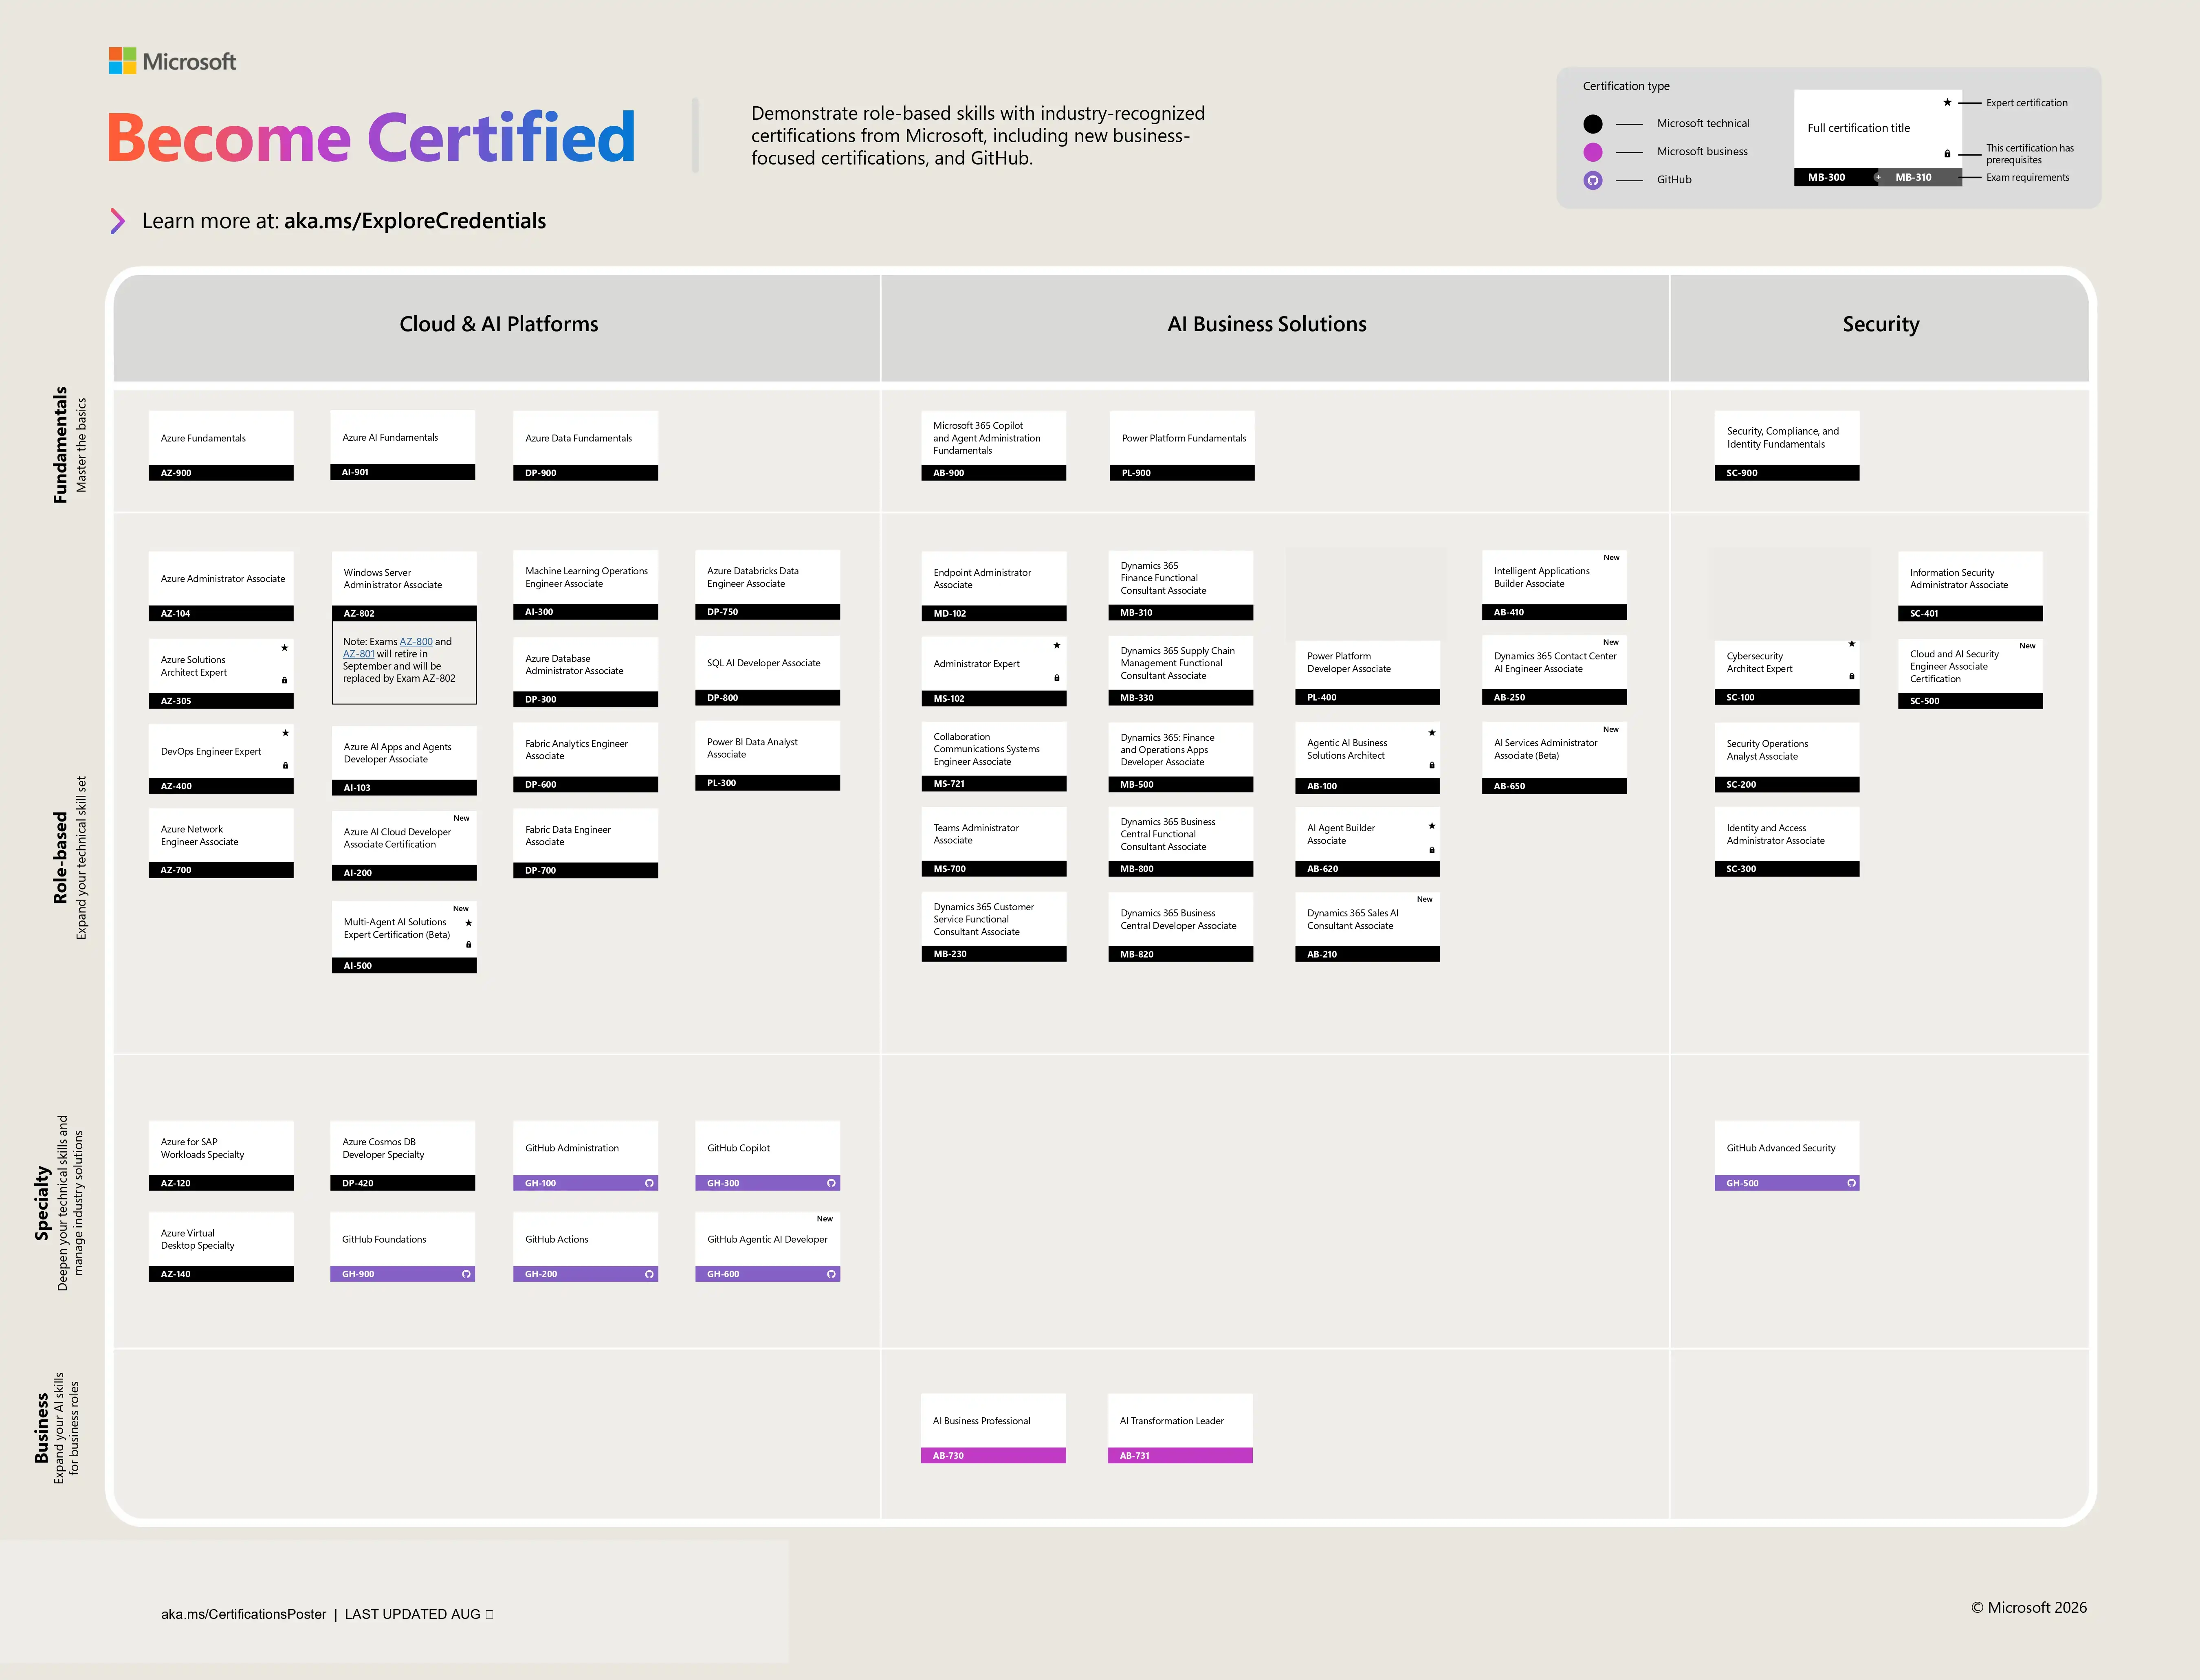Click the GitHub icon on the GH-100 bar
Image resolution: width=2200 pixels, height=1680 pixels.
(x=649, y=1183)
